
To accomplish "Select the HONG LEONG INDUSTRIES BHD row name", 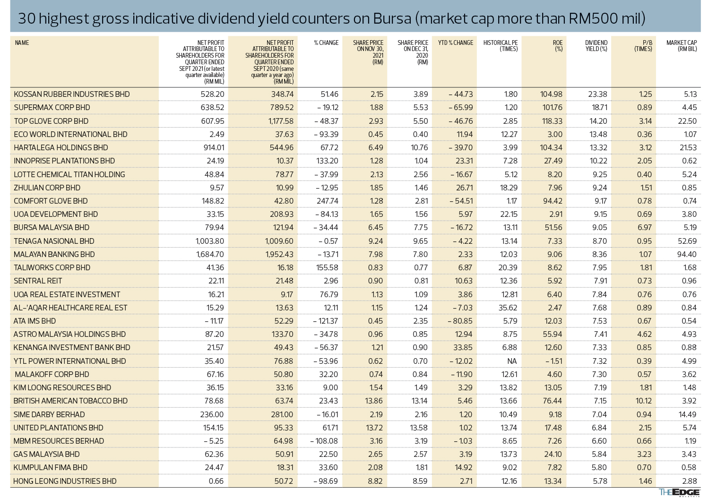I will (65, 481).
